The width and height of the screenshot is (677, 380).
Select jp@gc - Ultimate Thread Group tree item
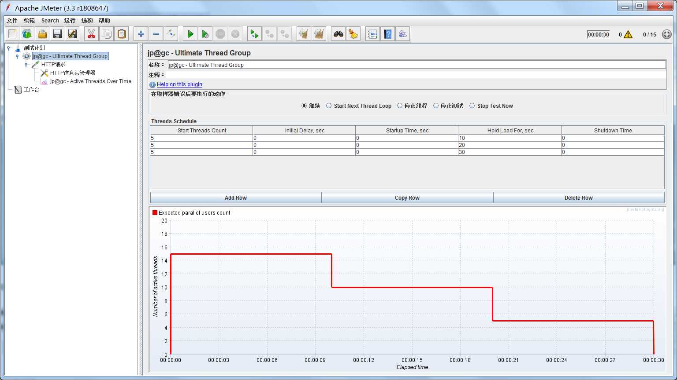pyautogui.click(x=70, y=56)
